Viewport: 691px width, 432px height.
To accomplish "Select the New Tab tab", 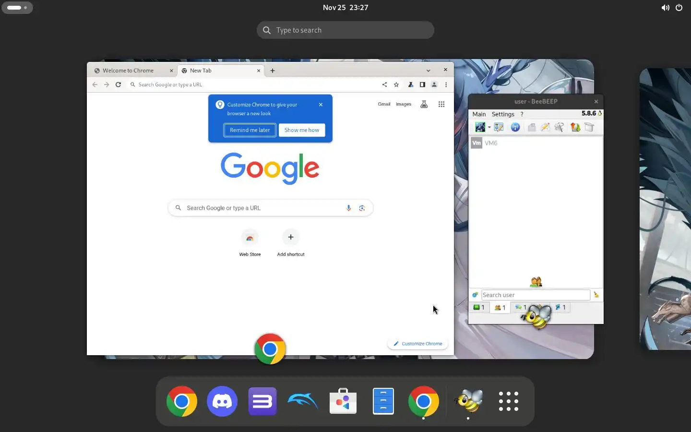I will [x=221, y=71].
